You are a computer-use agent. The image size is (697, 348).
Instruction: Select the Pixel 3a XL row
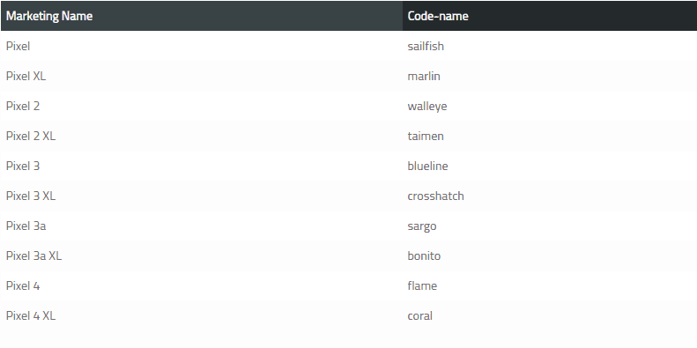349,255
